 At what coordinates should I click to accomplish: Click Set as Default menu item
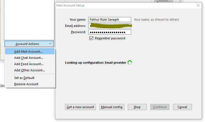[24, 78]
